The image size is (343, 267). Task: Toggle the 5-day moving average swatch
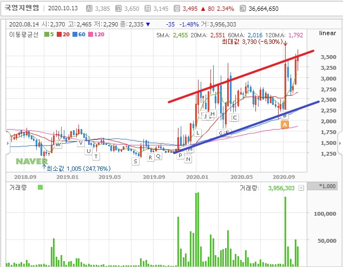coord(47,34)
